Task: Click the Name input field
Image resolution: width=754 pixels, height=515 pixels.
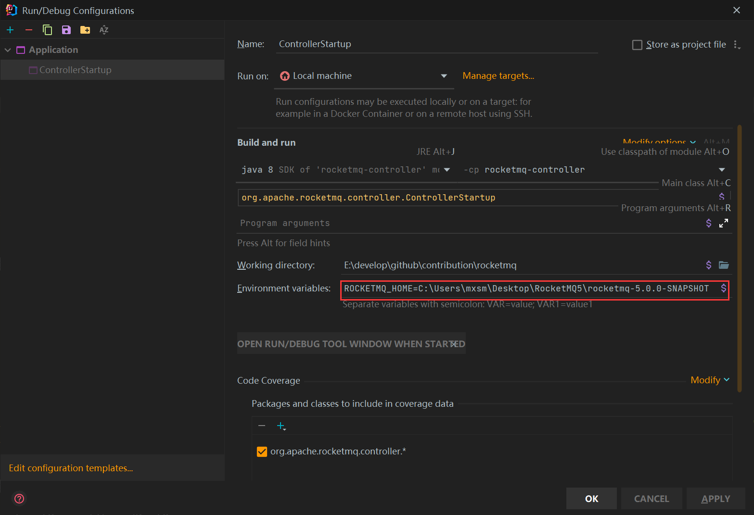Action: point(433,43)
